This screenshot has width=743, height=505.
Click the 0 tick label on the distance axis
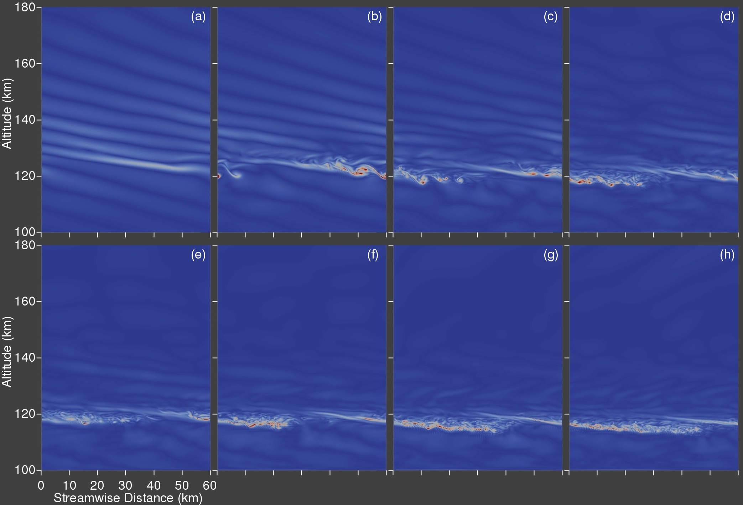[x=41, y=485]
